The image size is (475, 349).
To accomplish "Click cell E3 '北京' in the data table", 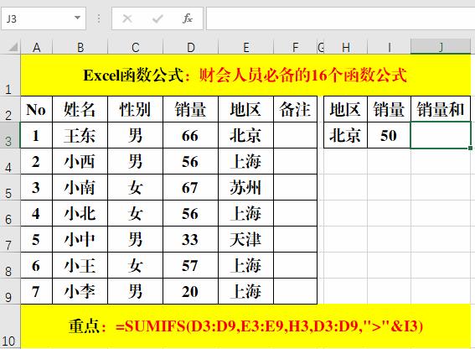I will (x=246, y=135).
